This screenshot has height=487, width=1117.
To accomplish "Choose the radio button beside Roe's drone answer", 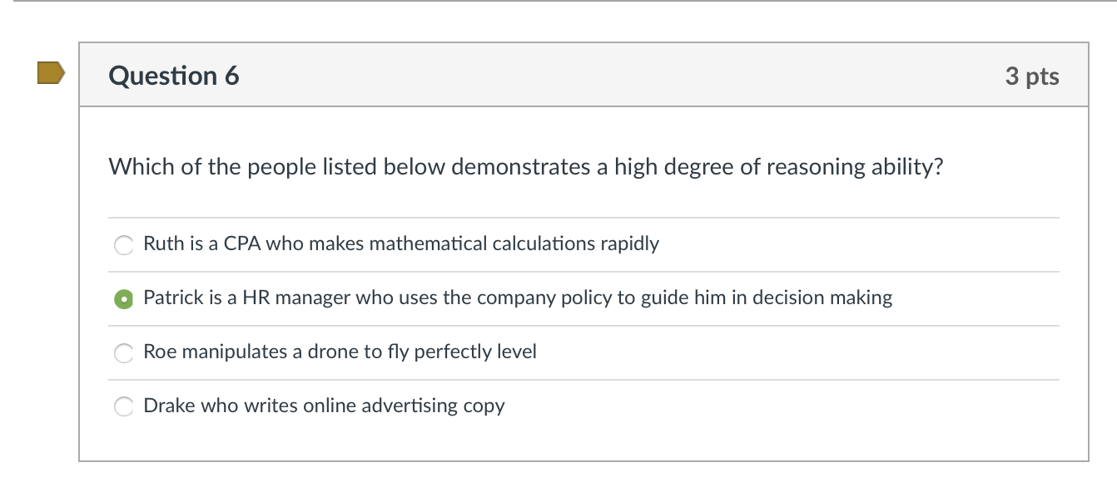I will [124, 352].
